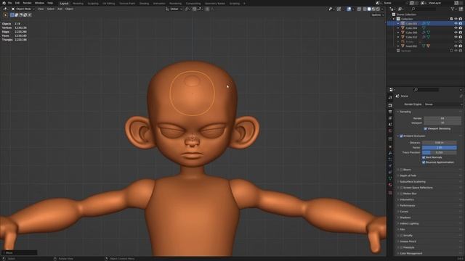Toggle Viewport Denoising checkbox
Screen dimensions: 465x261
click(x=426, y=129)
